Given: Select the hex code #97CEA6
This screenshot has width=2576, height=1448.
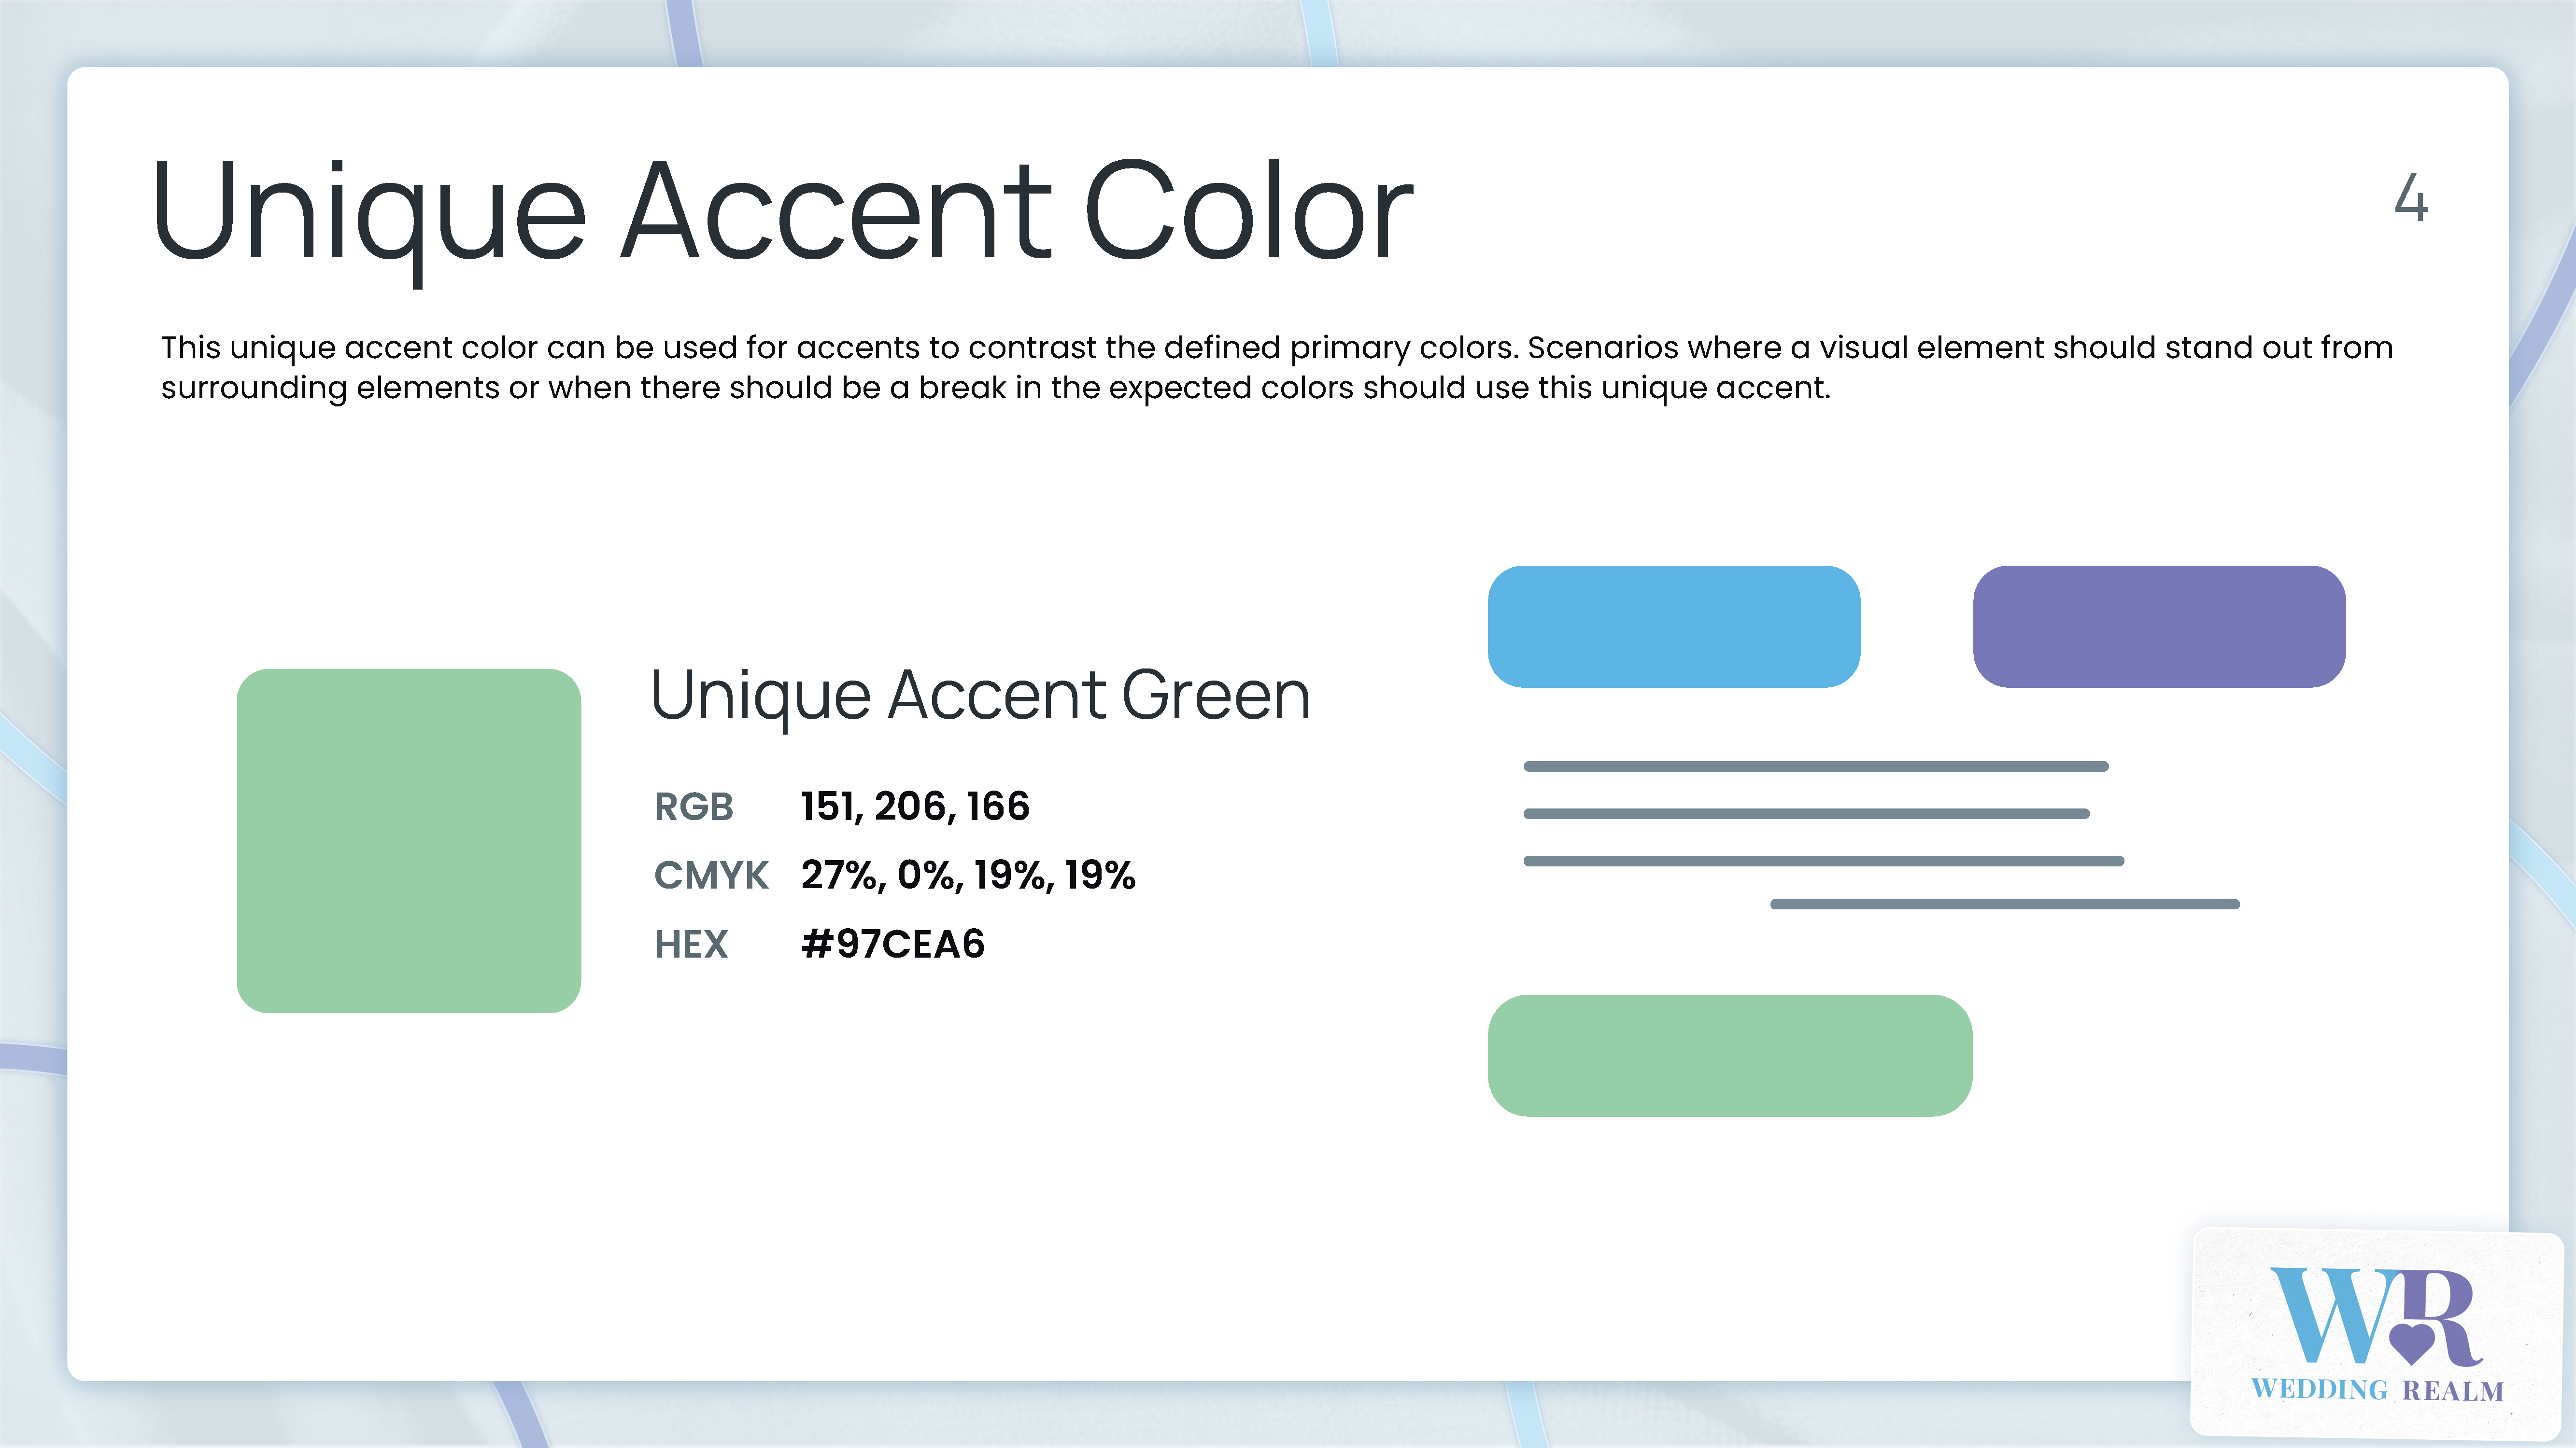Looking at the screenshot, I should click(x=892, y=945).
